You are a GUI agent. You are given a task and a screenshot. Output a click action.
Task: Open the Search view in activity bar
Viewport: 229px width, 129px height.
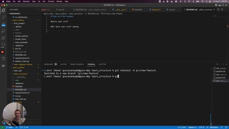point(3,17)
